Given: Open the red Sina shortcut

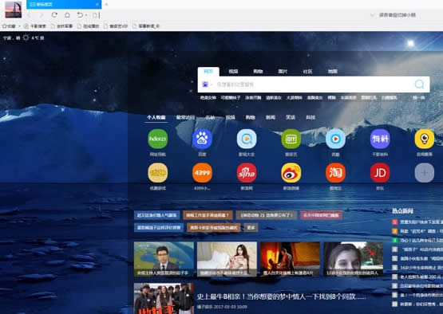Looking at the screenshot, I should coord(247,173).
